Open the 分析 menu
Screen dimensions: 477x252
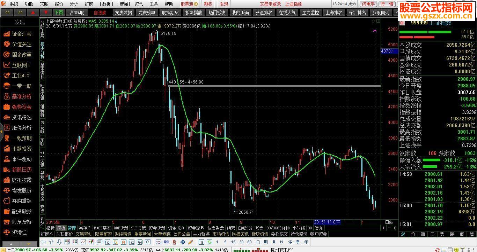(74, 4)
